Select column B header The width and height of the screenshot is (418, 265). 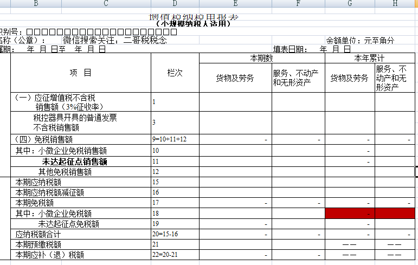pos(36,3)
